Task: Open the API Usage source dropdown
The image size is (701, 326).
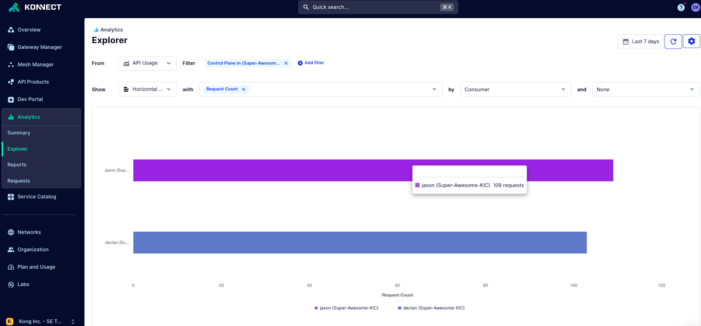Action: (147, 63)
